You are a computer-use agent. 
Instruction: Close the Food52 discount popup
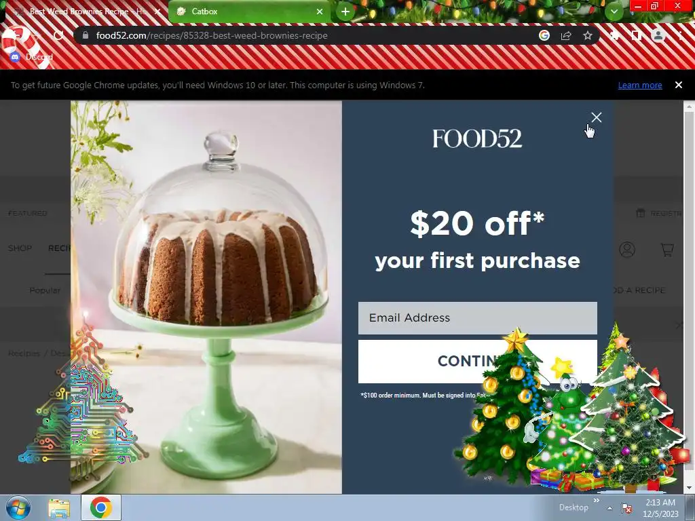click(x=596, y=117)
